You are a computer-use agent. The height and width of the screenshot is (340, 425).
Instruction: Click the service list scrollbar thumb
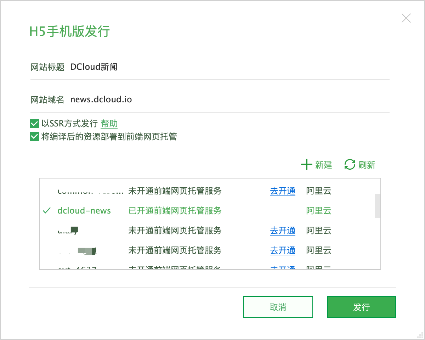[x=378, y=206]
